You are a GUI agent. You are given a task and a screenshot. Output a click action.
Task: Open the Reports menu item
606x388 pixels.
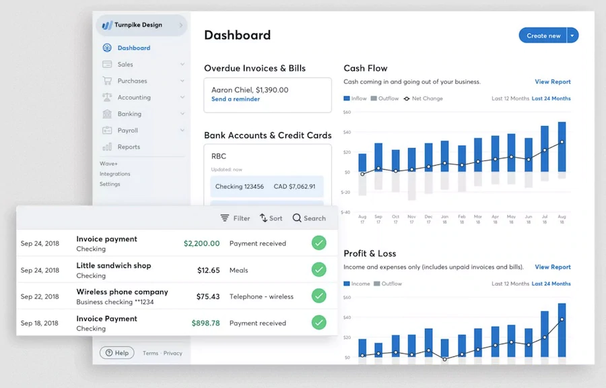click(x=129, y=147)
